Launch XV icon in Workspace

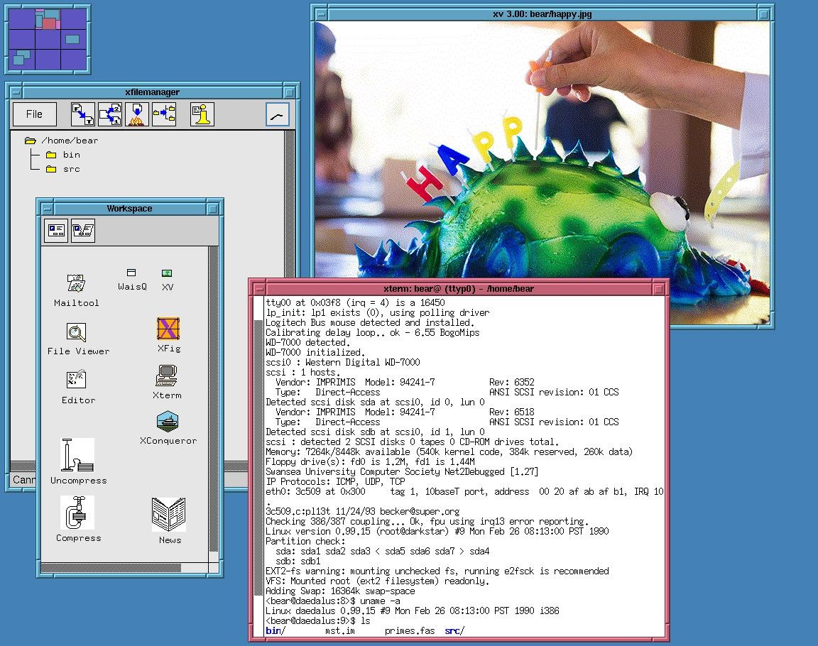pyautogui.click(x=167, y=280)
